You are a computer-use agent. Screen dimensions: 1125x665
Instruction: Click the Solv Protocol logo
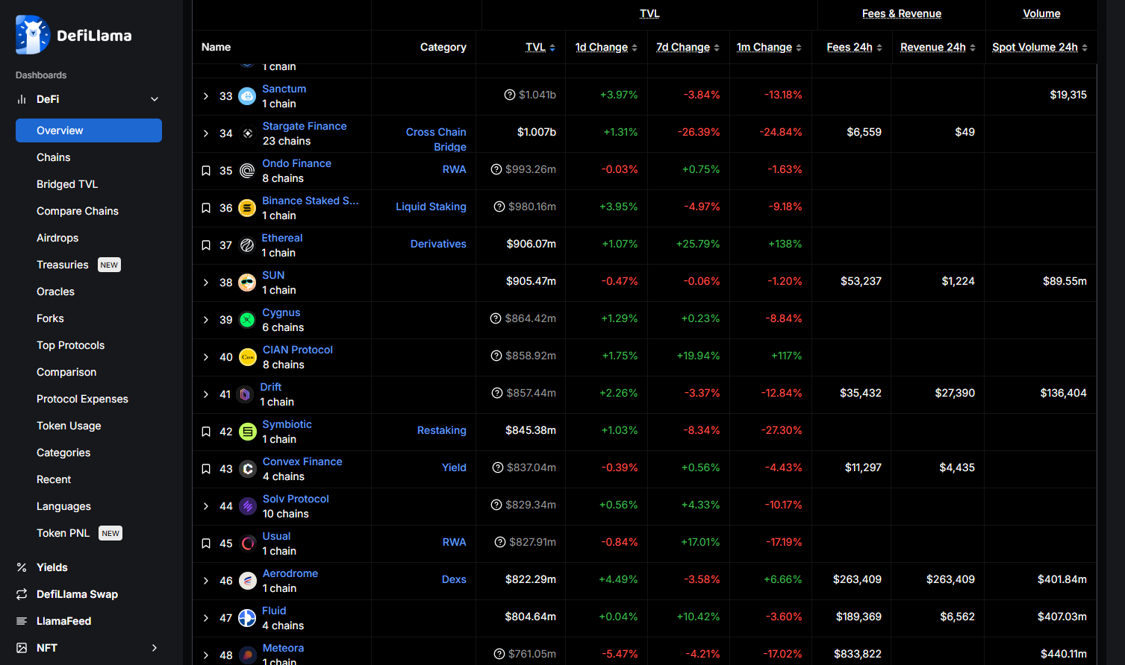[x=248, y=506]
